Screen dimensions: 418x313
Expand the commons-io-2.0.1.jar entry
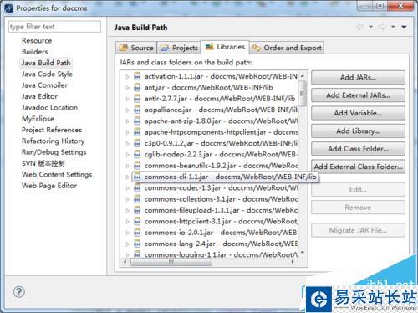pyautogui.click(x=127, y=233)
